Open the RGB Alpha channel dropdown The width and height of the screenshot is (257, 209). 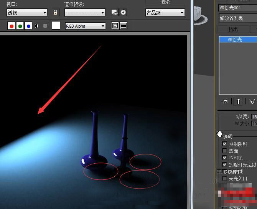pos(85,26)
